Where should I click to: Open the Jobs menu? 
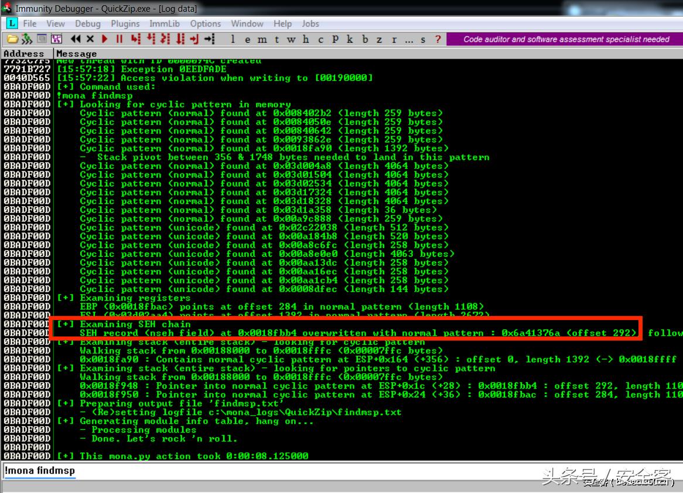(310, 24)
